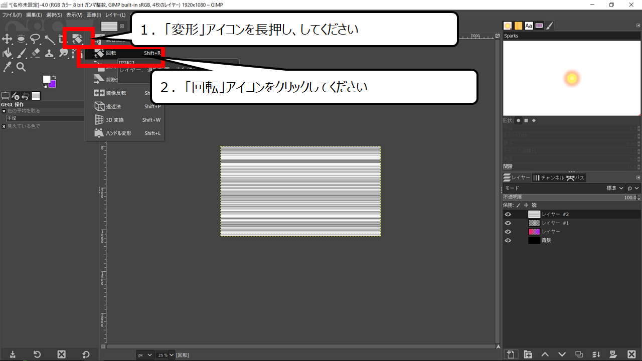Open the Fonts Aa tab
Screen dimensions: 642x361
[529, 26]
